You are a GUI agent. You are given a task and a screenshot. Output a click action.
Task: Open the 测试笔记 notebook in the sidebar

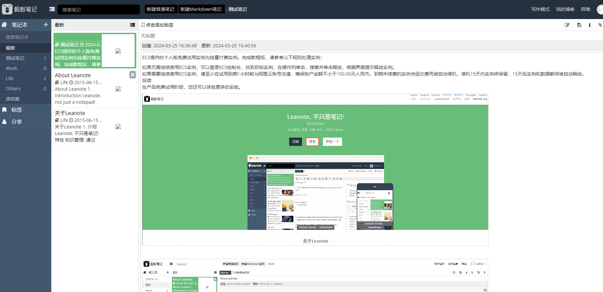[26, 58]
